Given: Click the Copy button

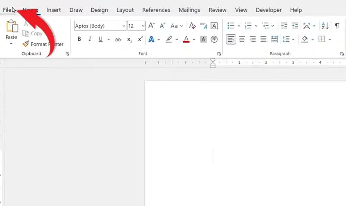Looking at the screenshot, I should 32,34.
